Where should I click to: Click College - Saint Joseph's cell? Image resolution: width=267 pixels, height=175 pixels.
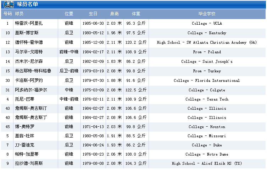207,61
